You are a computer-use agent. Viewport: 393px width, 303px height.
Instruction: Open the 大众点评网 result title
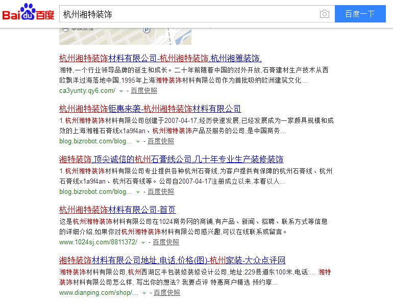coord(172,261)
